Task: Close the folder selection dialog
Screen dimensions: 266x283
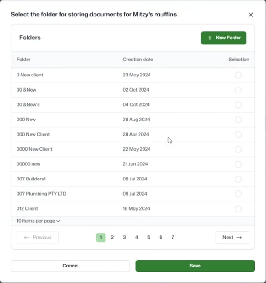Action: (x=251, y=15)
